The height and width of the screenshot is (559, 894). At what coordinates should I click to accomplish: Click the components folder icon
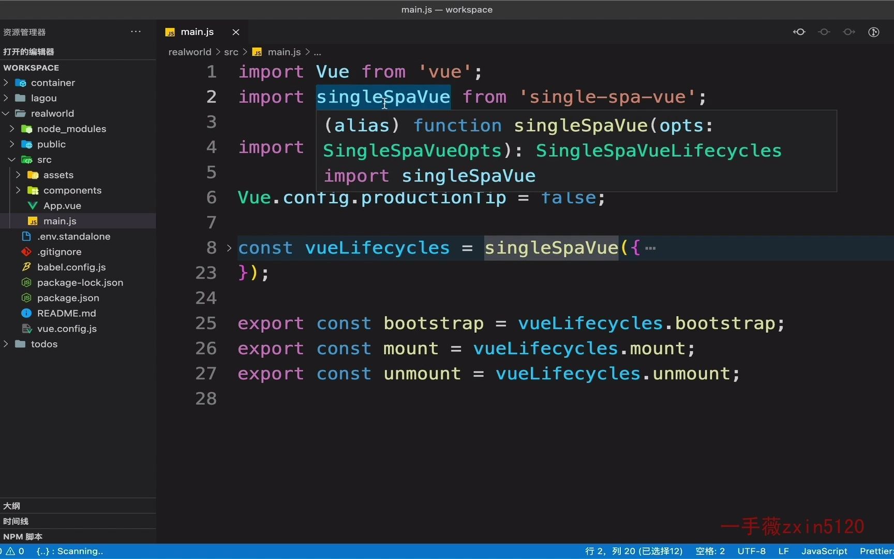tap(33, 190)
